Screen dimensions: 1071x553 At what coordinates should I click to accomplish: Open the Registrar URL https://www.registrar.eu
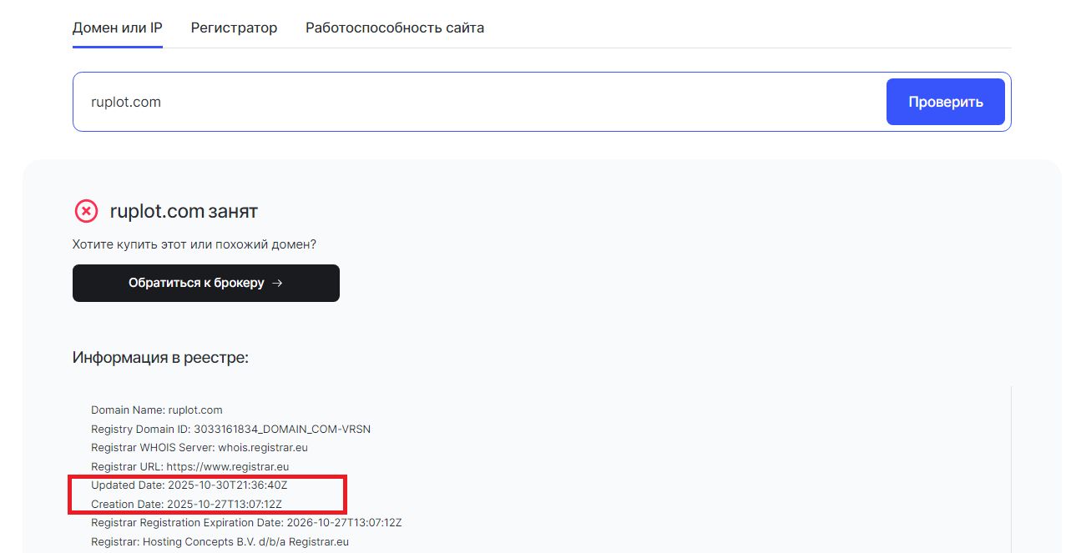tap(227, 466)
